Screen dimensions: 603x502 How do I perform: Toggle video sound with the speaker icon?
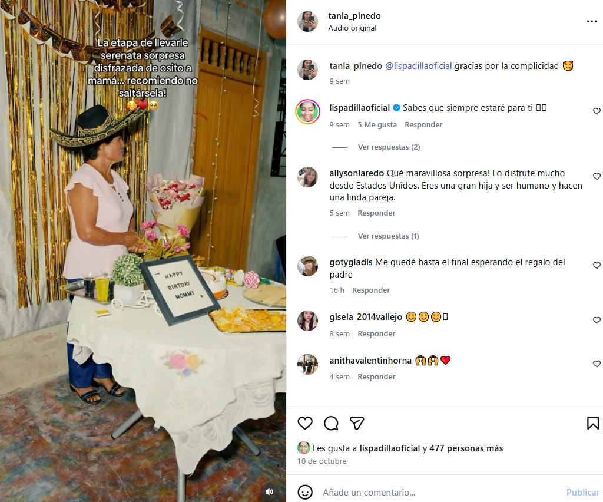[x=269, y=491]
